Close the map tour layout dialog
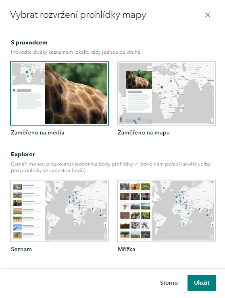The height and width of the screenshot is (298, 225). [x=208, y=15]
